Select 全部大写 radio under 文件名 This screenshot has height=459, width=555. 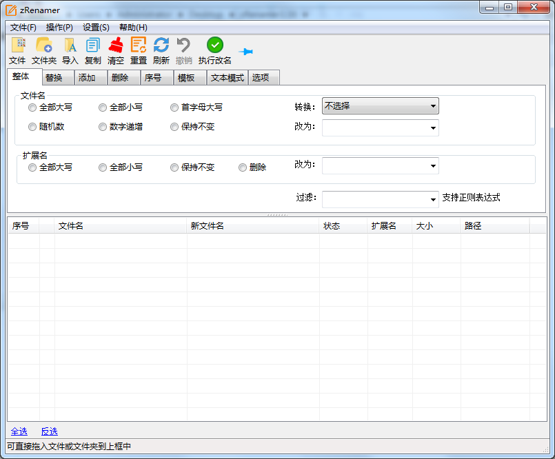point(32,108)
